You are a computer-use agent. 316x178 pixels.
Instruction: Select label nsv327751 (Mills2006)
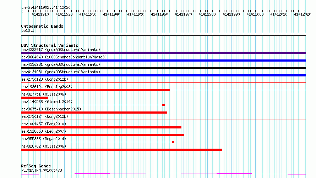[x=44, y=94]
